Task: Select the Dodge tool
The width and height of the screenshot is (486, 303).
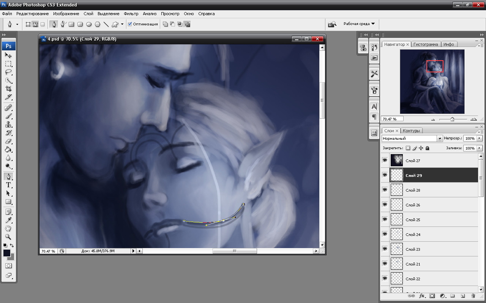Action: point(8,166)
